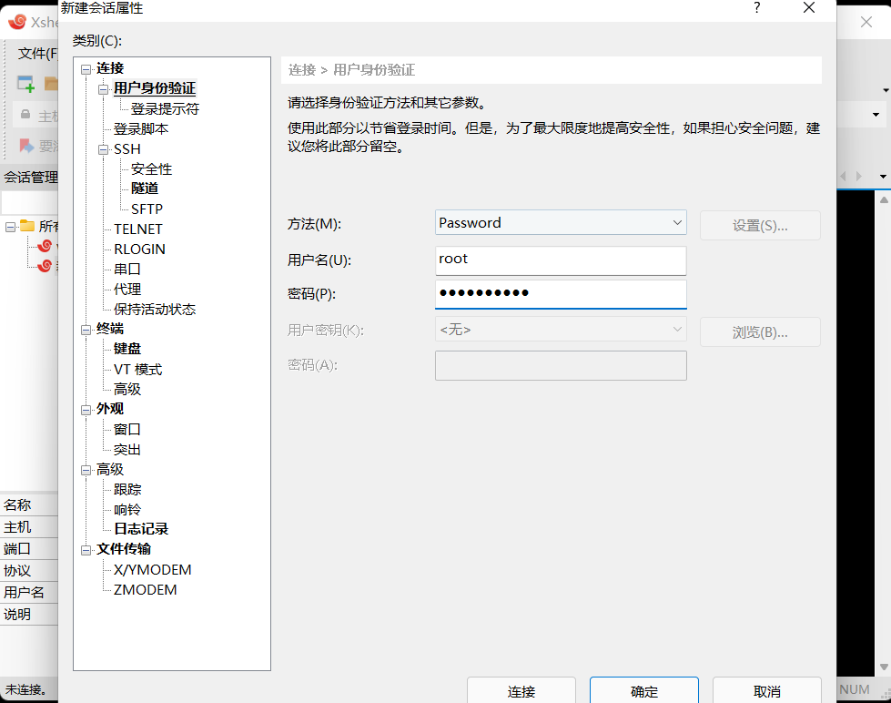
Task: Collapse the 高级 category node
Action: point(86,471)
